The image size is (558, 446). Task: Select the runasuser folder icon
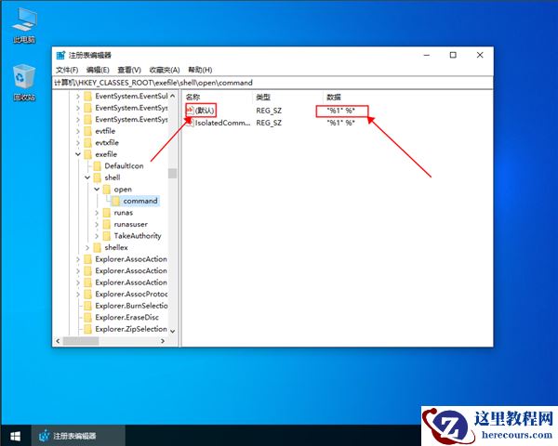coord(106,225)
